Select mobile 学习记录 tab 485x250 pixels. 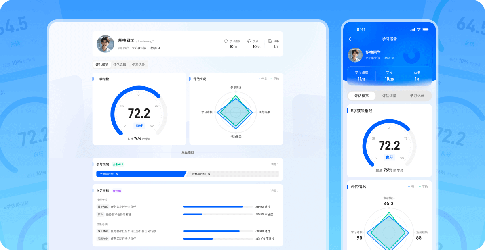[417, 96]
